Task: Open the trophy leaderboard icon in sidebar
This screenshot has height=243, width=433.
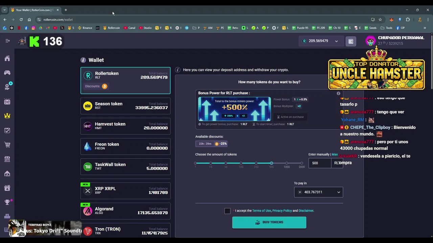Action: click(x=7, y=202)
